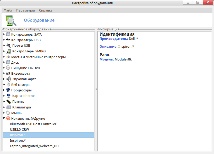Click the ethernet card monitor icon
Screen dimensions: 214x154
pyautogui.click(x=9, y=96)
